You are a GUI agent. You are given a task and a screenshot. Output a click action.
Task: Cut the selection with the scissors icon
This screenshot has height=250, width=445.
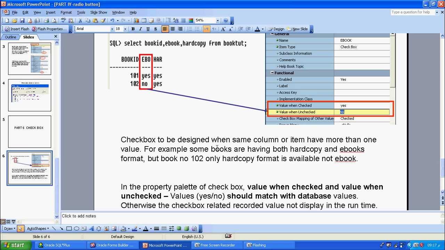tap(80, 20)
